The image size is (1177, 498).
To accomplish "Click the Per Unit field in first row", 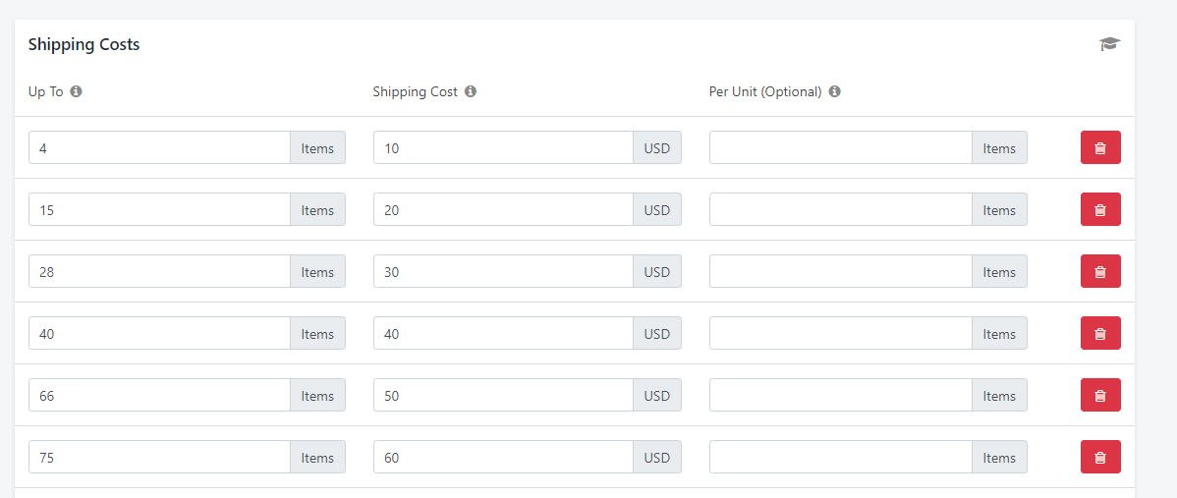I will coord(840,148).
